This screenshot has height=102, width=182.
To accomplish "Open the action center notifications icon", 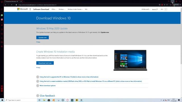I will (x=179, y=100).
